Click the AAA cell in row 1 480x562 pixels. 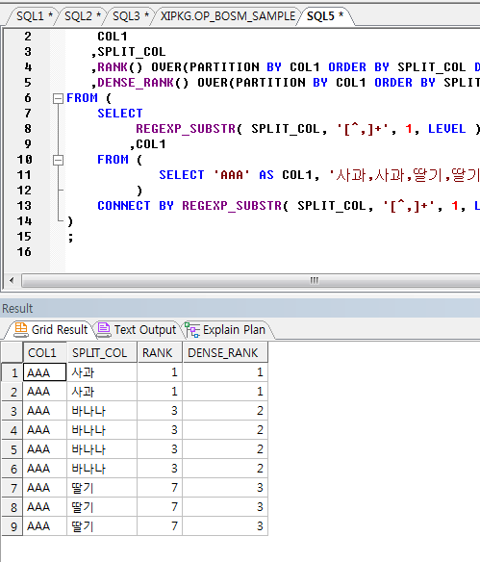tap(45, 372)
